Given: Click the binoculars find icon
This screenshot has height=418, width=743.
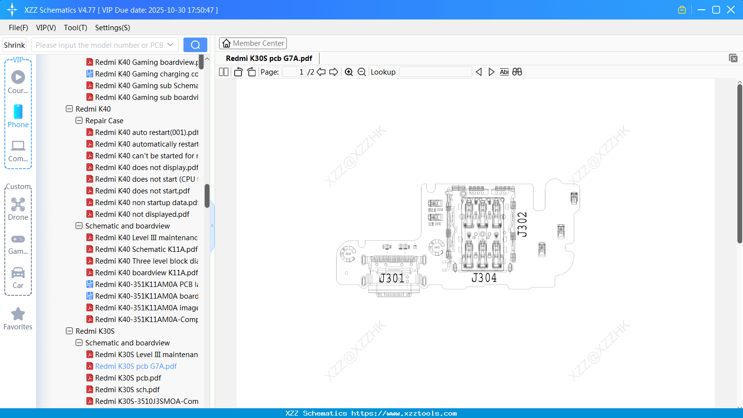Looking at the screenshot, I should 517,72.
